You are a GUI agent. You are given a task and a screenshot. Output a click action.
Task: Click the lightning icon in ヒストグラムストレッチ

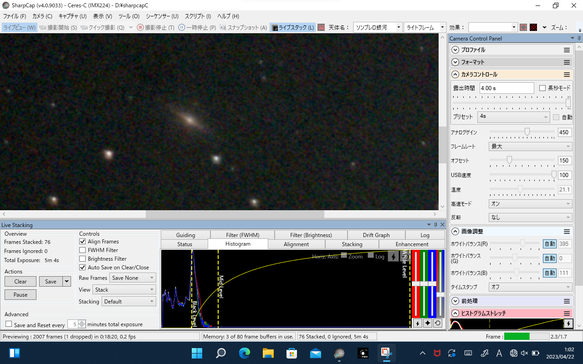tap(568, 324)
